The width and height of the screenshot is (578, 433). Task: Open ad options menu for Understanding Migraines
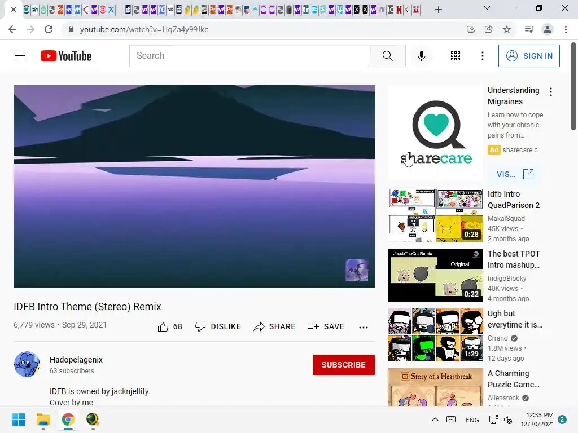(x=551, y=92)
